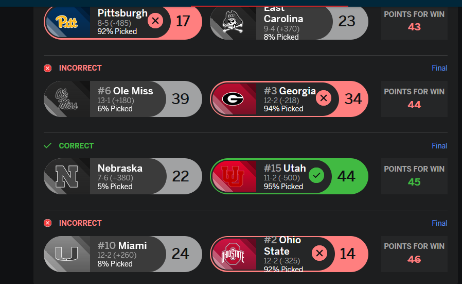Click the Georgia G logo

click(x=233, y=98)
